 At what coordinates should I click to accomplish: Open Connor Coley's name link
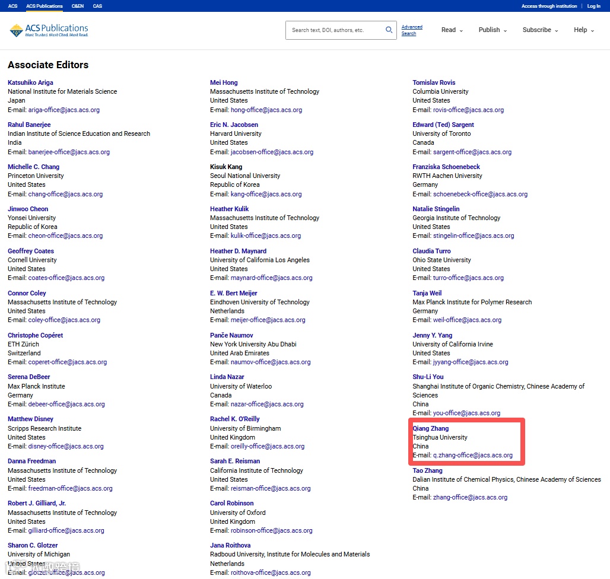(x=27, y=293)
